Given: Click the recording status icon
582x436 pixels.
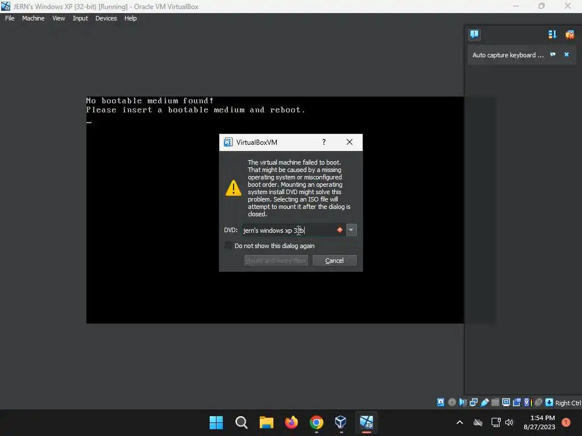Looking at the screenshot, I should 517,403.
